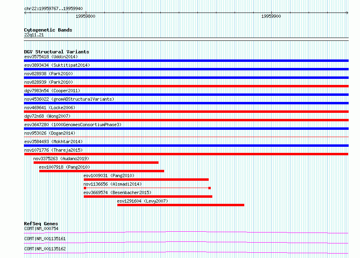Click esv1291604 (Levy2007) red bar

tap(181, 205)
